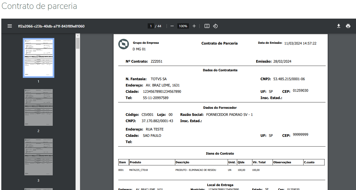Screen dimensions: 356x190
Task: Click contract number ZZZ051
Action: click(157, 62)
